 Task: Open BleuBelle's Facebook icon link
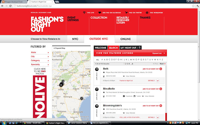[124, 96]
